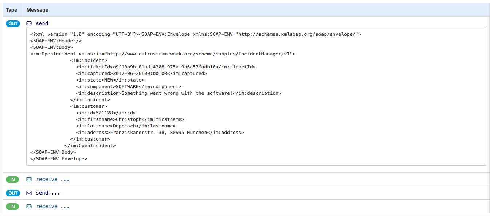
Task: Click the envelope icon on collapsed send row
Action: click(x=29, y=193)
